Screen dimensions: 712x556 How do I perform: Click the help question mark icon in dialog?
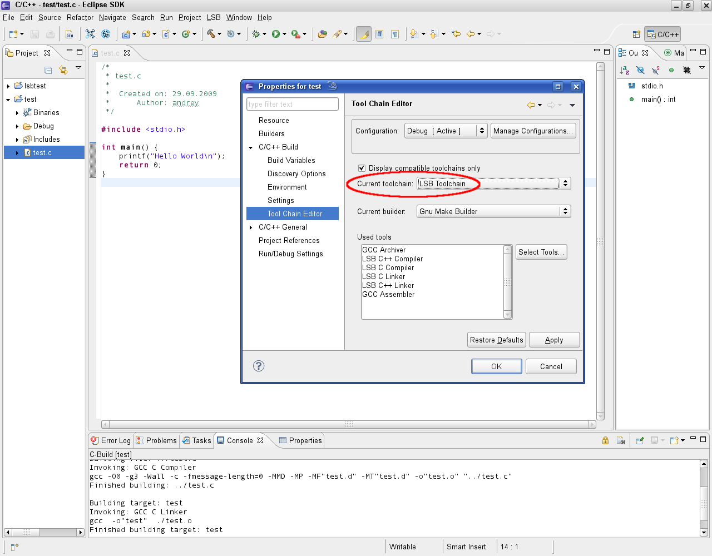point(259,366)
